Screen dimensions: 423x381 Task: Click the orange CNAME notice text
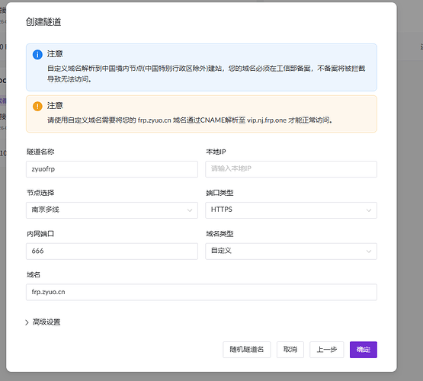pyautogui.click(x=190, y=120)
